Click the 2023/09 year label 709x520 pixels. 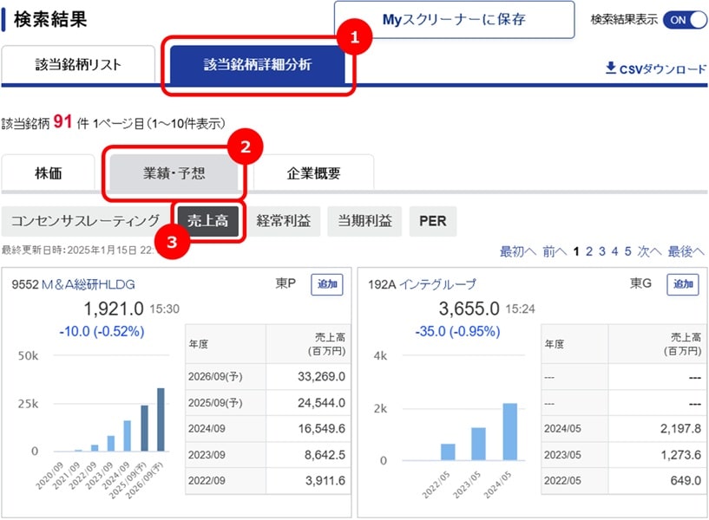pyautogui.click(x=207, y=454)
